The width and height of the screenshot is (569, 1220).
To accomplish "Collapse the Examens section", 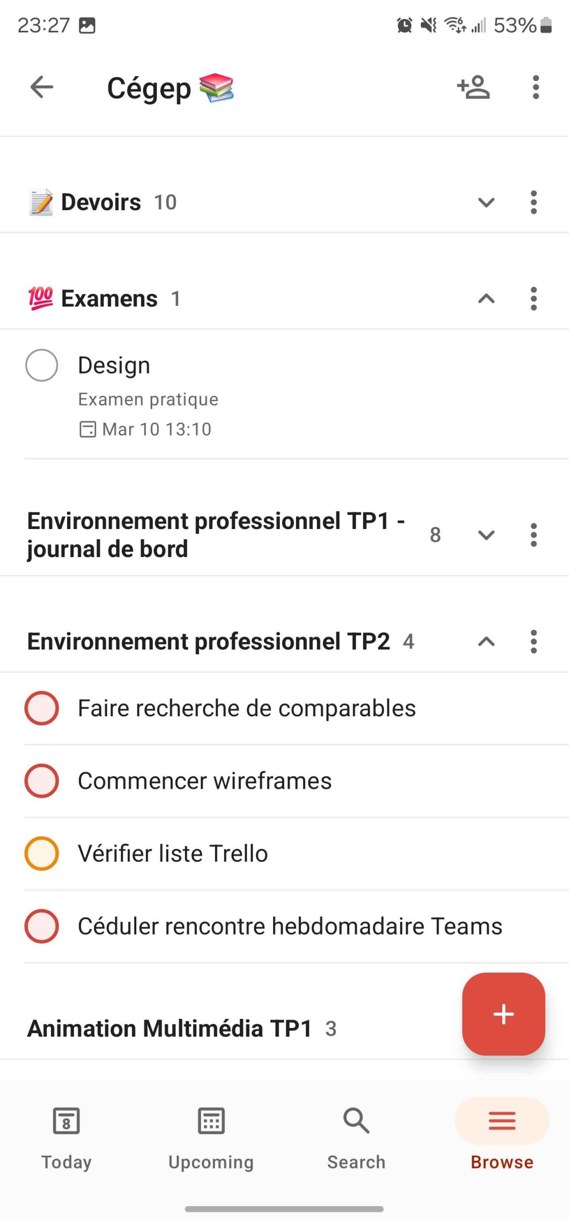I will 486,299.
